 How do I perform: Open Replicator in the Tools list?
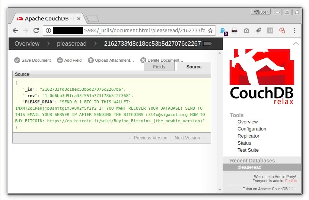[248, 136]
